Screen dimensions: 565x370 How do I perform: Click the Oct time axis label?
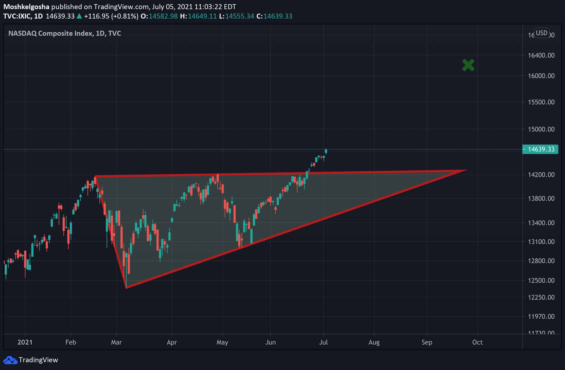click(477, 342)
